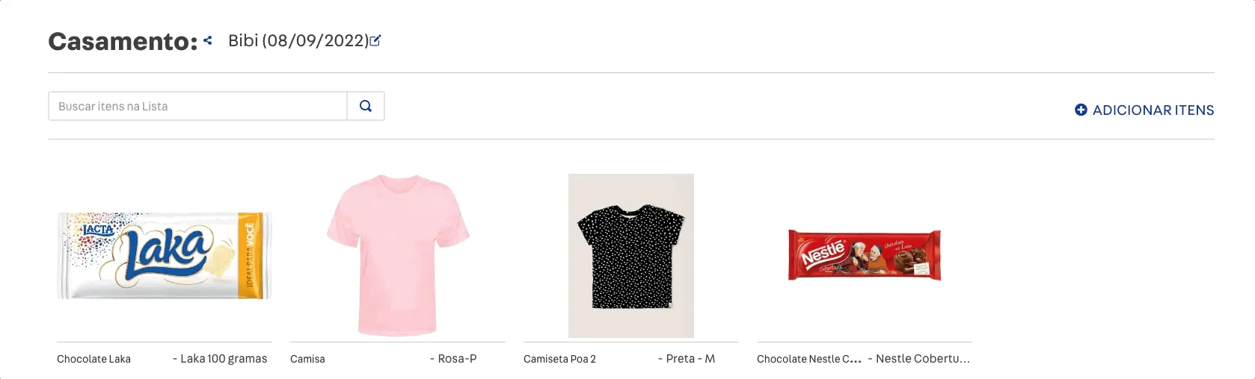Open the 'Camiseta Poa 2' product name
Viewport: 1255px width, 379px height.
tap(559, 359)
